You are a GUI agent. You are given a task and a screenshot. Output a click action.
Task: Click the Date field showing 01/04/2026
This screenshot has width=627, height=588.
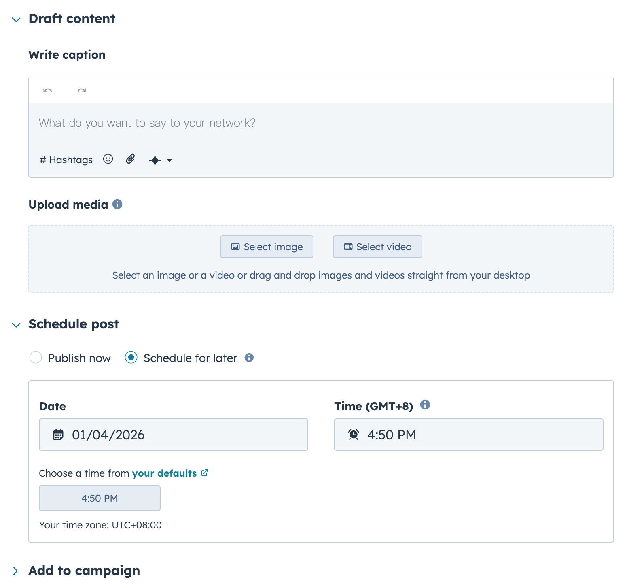pyautogui.click(x=173, y=435)
